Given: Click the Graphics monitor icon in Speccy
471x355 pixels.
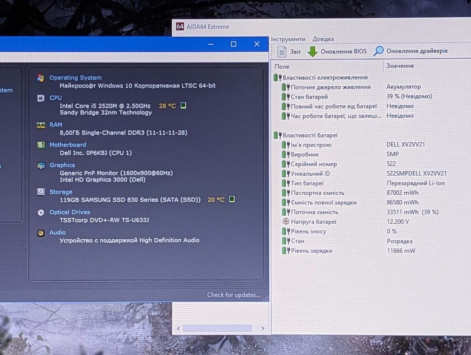Looking at the screenshot, I should 41,166.
